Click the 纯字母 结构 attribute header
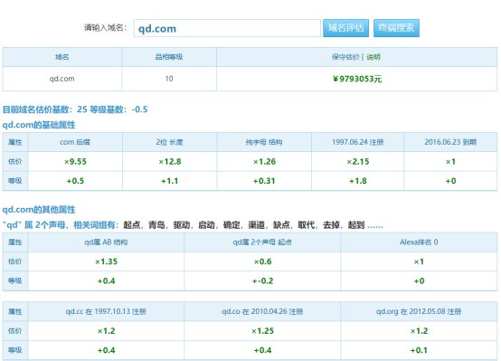This screenshot has height=361, width=501. click(264, 142)
